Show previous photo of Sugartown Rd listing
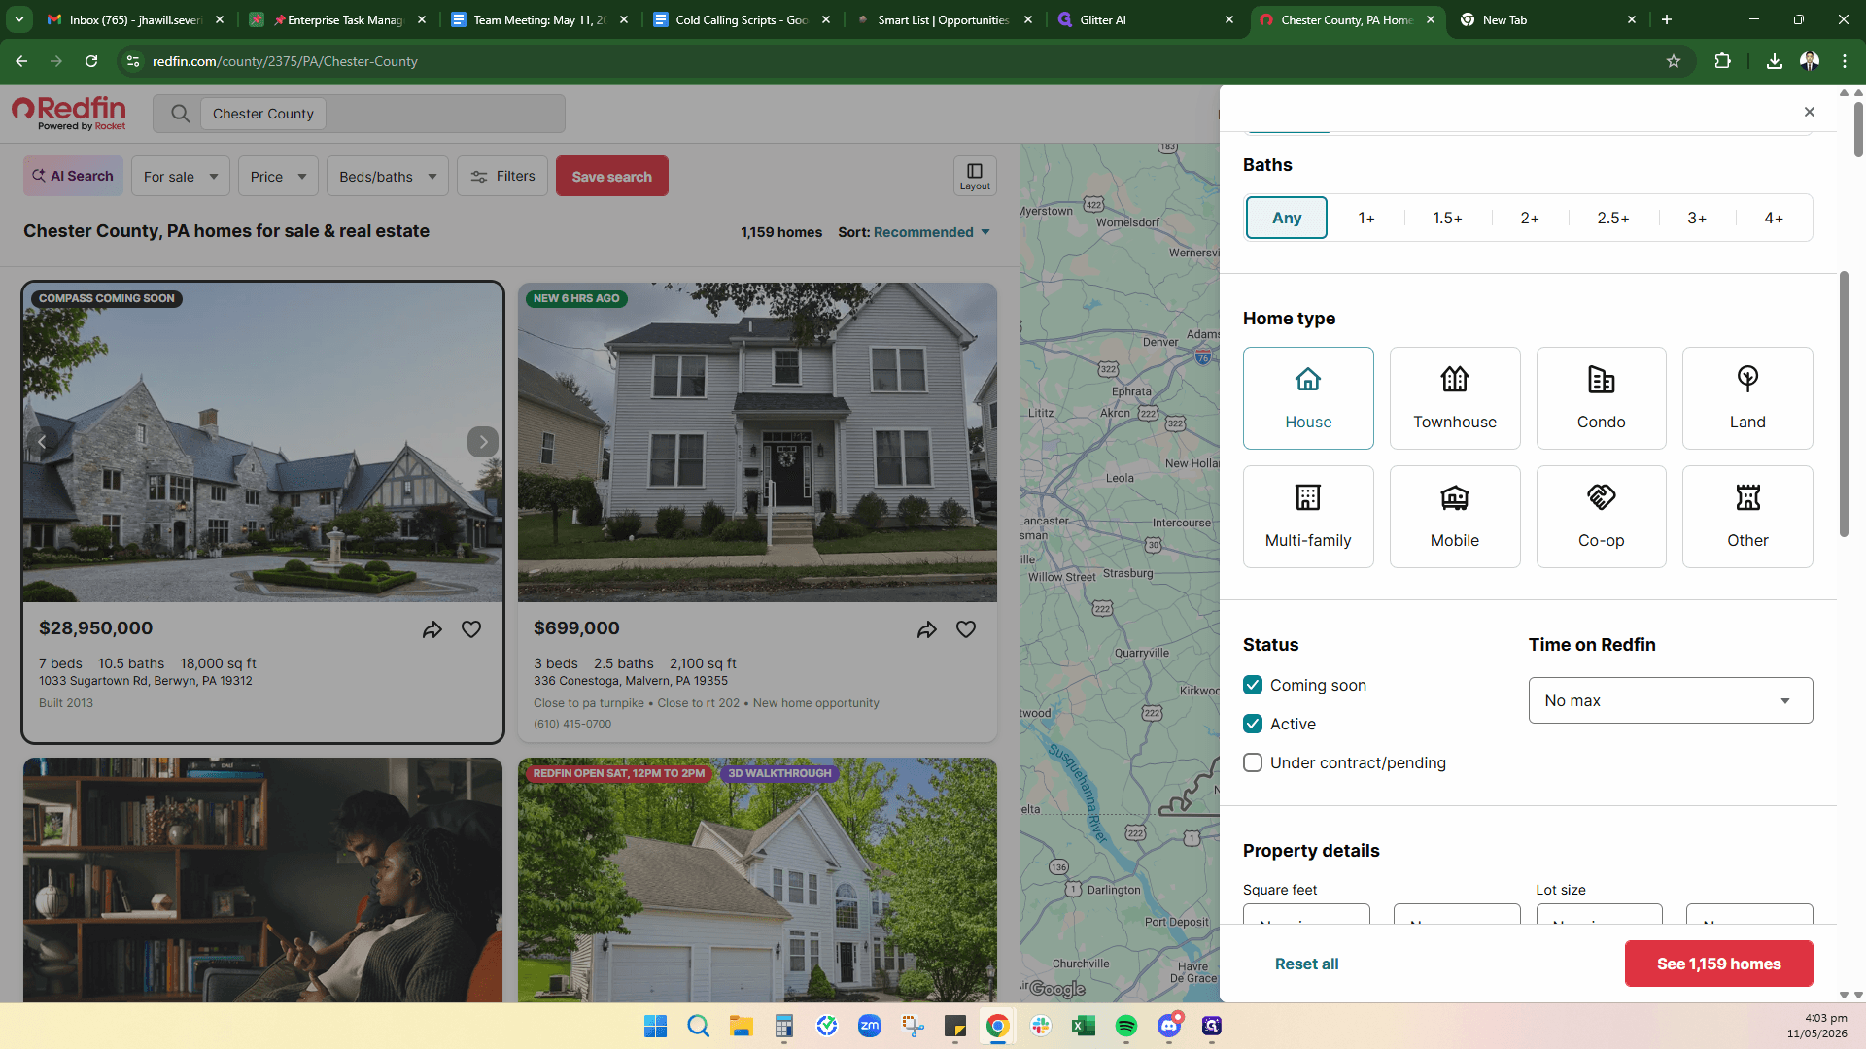 pyautogui.click(x=42, y=442)
